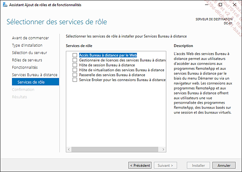Cancel the wizard with Annuler

(x=224, y=165)
